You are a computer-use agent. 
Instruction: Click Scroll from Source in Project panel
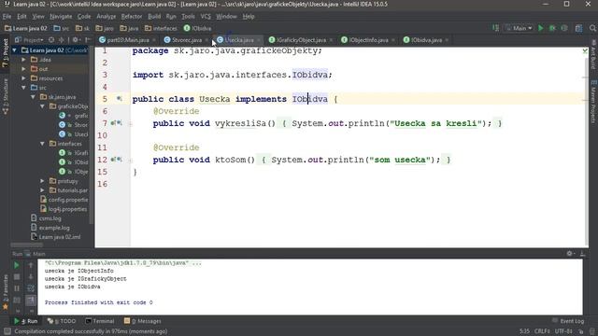[51, 39]
